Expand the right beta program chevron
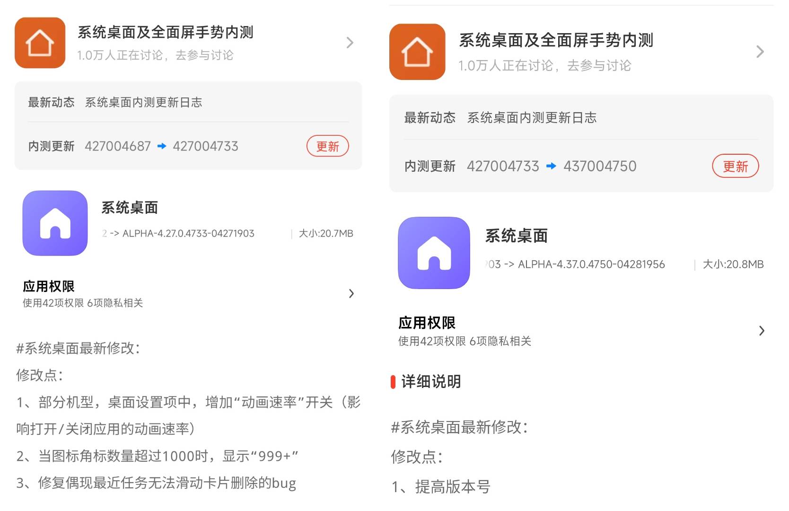Image resolution: width=789 pixels, height=511 pixels. point(760,52)
